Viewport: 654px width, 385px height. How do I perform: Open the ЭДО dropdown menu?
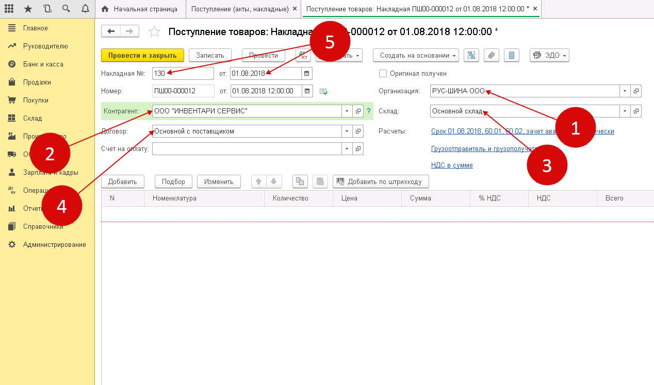pos(549,56)
